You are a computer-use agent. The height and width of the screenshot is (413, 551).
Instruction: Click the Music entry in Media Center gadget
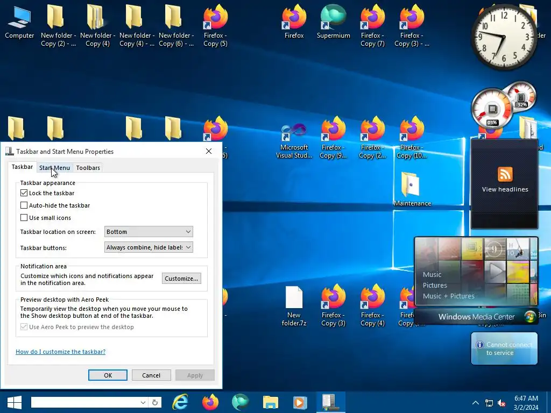click(x=432, y=274)
